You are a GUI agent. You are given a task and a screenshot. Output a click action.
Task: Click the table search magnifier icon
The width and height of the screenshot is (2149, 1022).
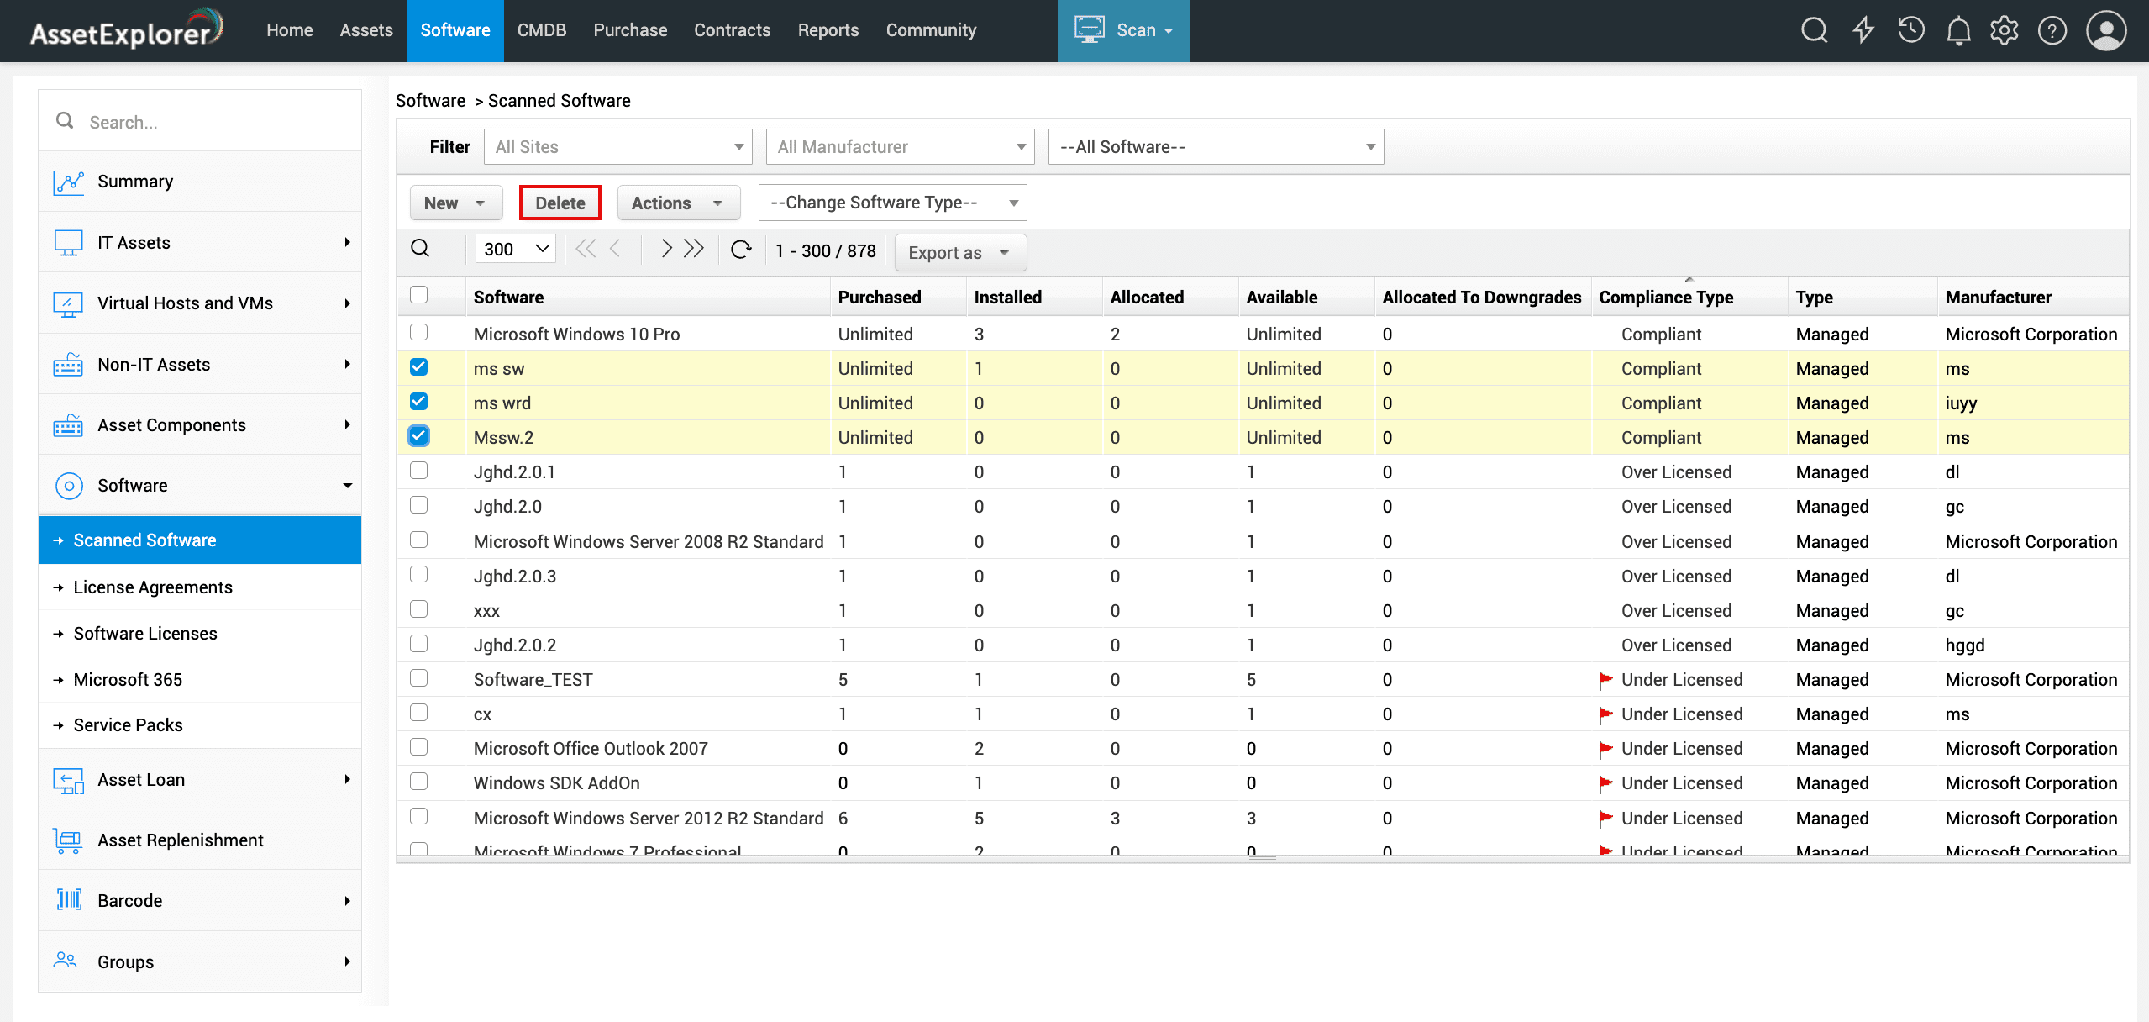click(x=420, y=249)
